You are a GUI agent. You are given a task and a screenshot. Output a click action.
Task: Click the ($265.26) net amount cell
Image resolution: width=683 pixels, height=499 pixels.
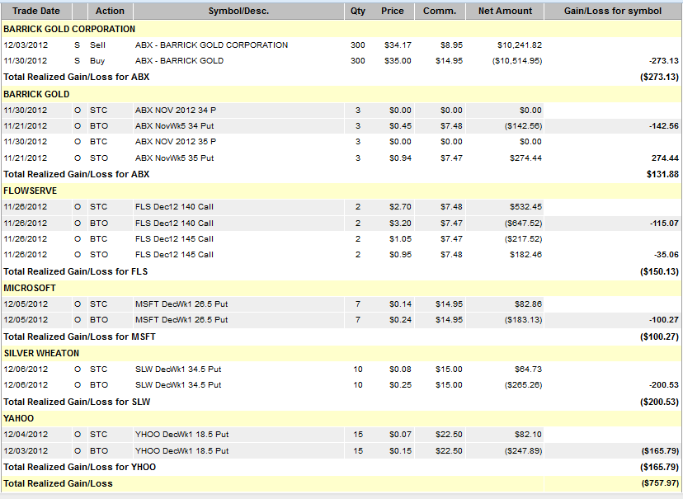(x=523, y=385)
